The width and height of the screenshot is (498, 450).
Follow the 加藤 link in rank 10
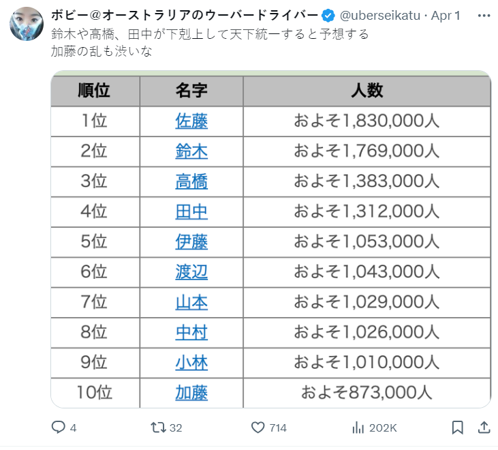tap(191, 393)
